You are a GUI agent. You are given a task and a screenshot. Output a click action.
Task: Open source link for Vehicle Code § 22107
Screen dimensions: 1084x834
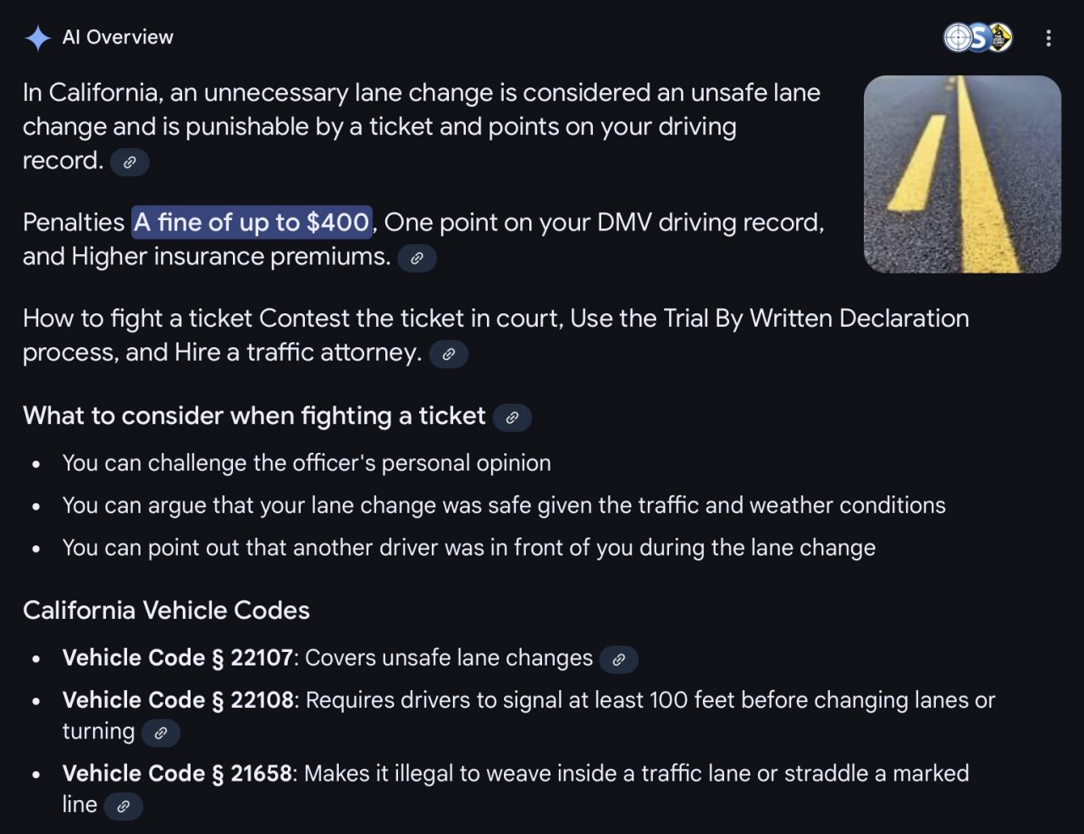(x=619, y=660)
